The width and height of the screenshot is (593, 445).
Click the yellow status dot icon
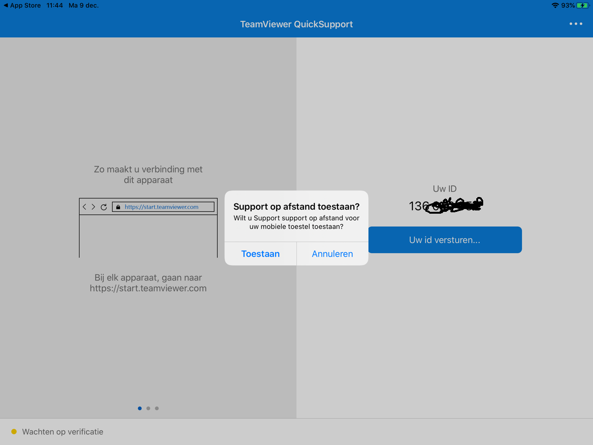click(x=14, y=432)
